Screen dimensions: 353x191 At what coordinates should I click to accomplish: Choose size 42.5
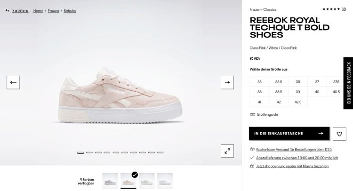(x=297, y=102)
